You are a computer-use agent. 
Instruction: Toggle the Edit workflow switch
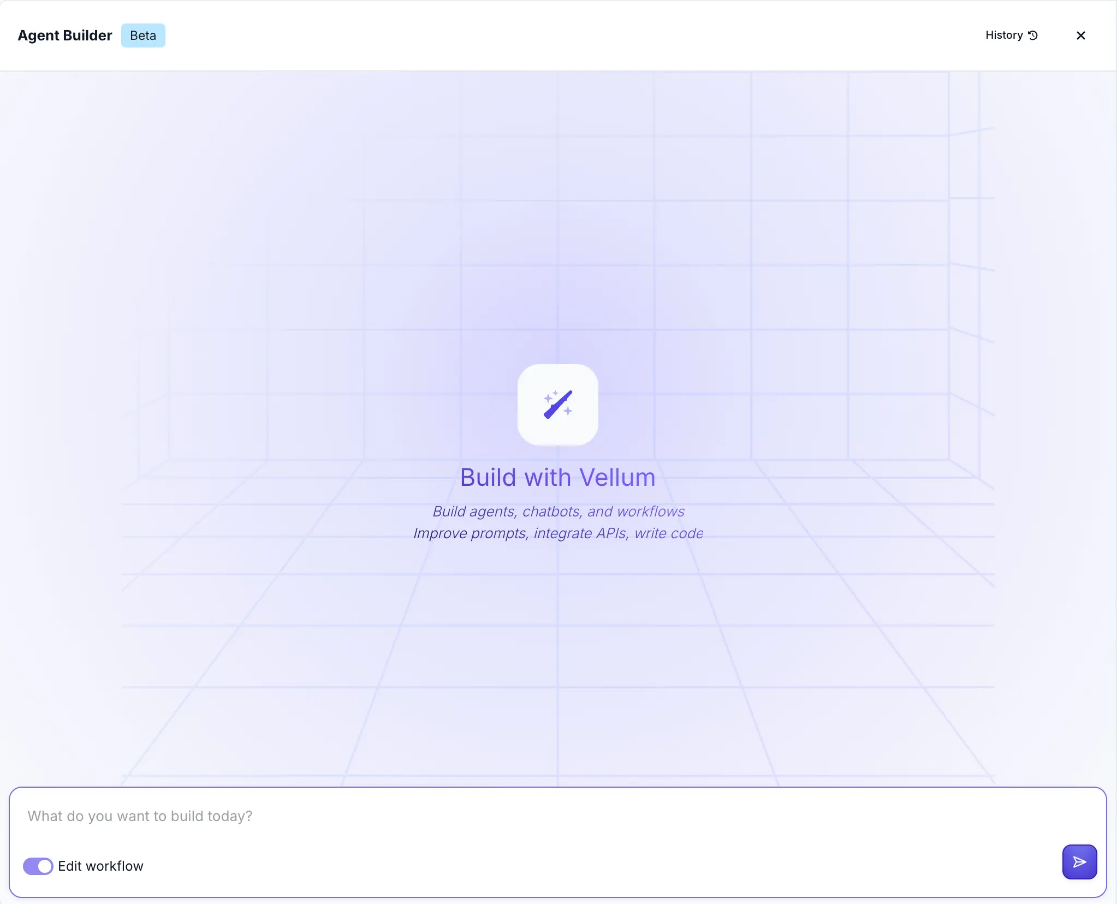point(38,866)
